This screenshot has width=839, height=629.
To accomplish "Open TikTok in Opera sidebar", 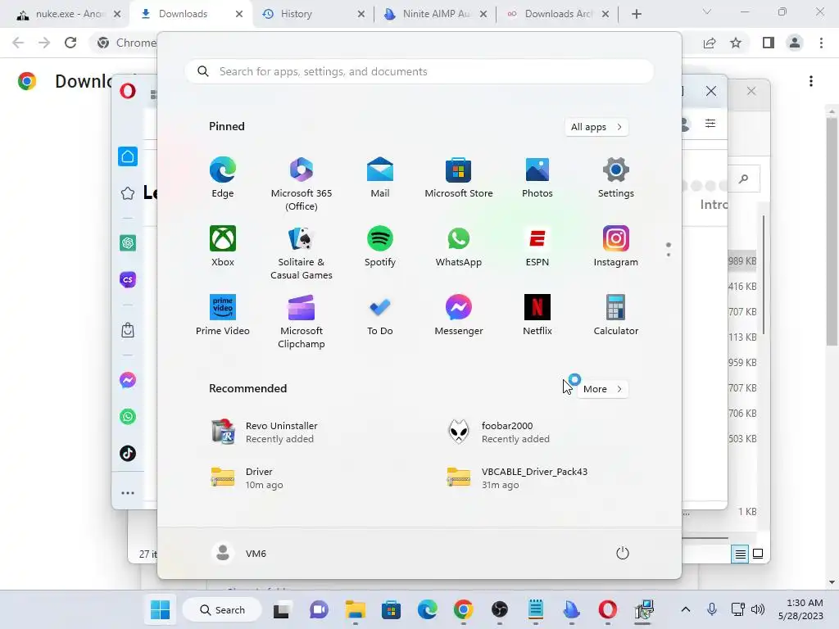I will point(128,454).
